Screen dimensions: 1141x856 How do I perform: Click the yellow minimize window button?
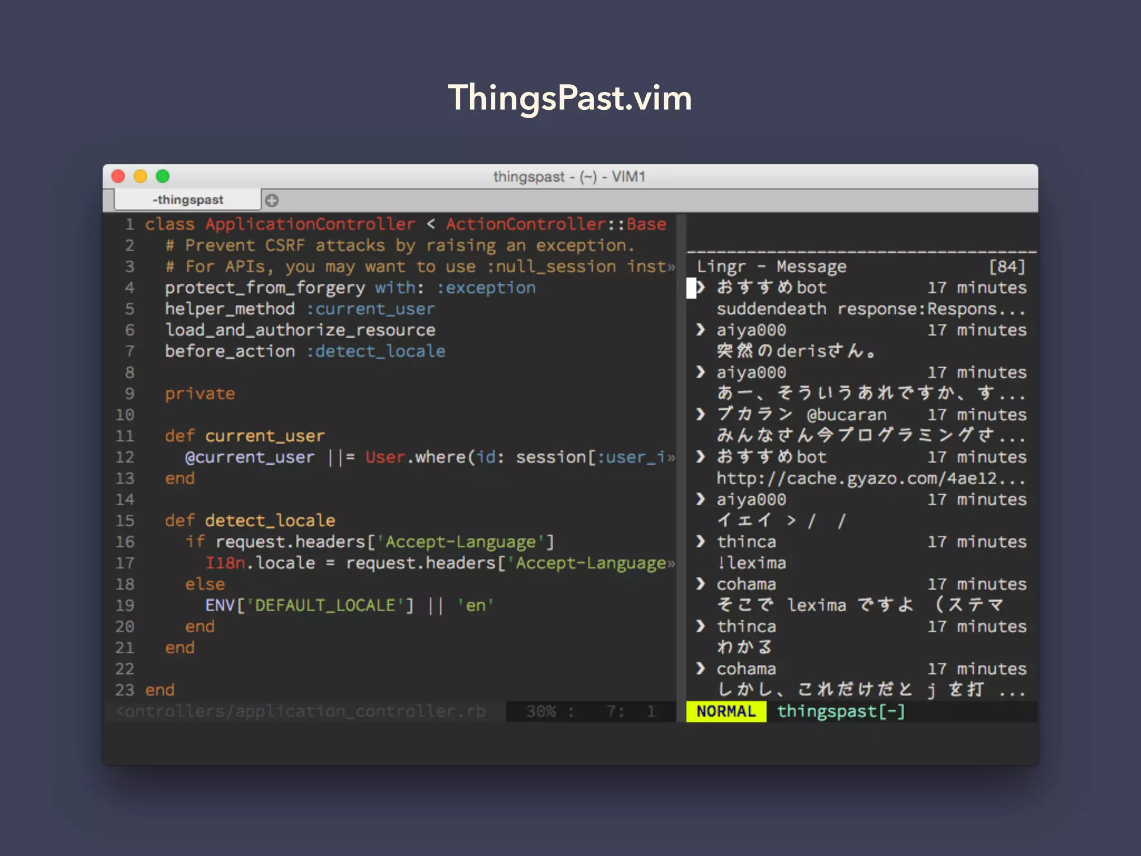[x=140, y=176]
